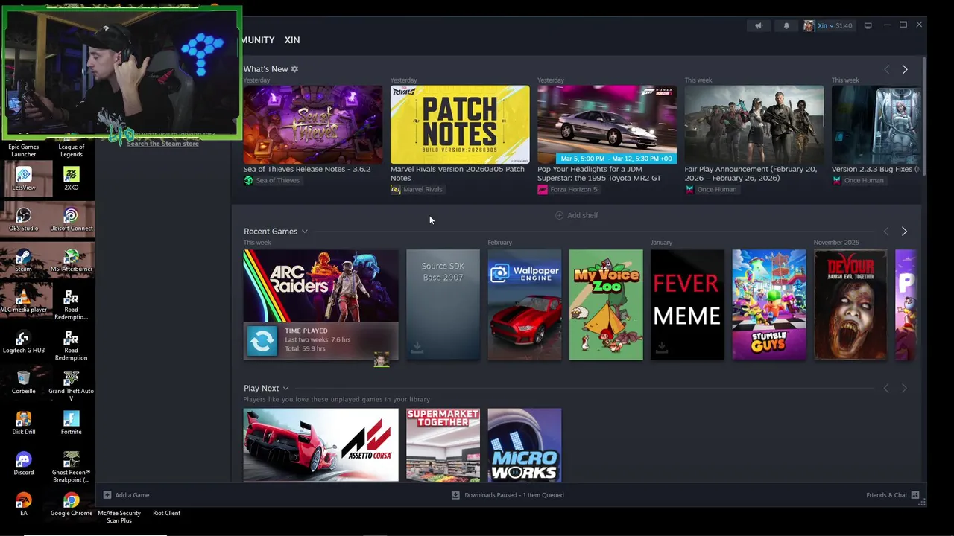Open the XIN profile tab

pos(291,39)
